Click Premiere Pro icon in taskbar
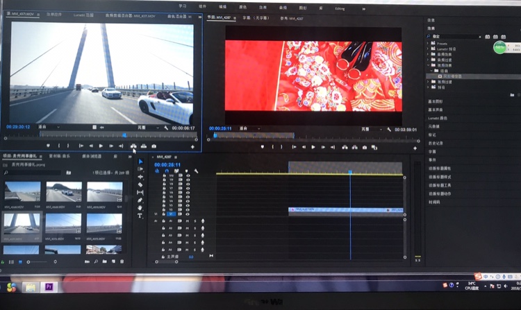The height and width of the screenshot is (310, 521). [x=49, y=286]
